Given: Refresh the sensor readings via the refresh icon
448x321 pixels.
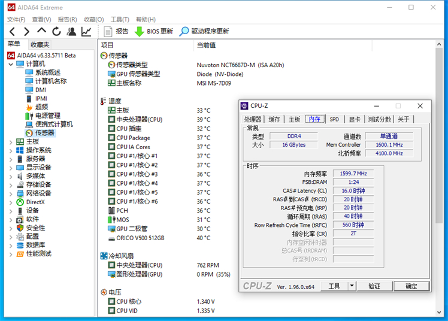Looking at the screenshot, I should [56, 31].
